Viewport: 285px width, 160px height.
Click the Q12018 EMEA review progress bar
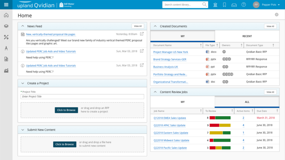click(x=220, y=118)
